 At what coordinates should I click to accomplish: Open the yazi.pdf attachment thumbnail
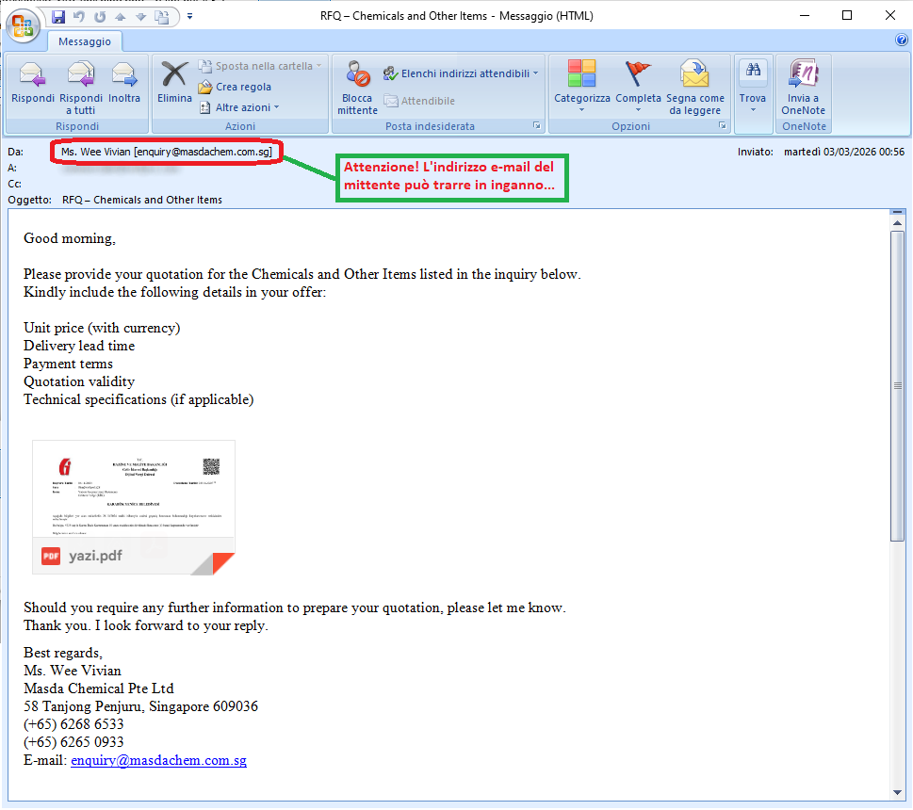[134, 507]
